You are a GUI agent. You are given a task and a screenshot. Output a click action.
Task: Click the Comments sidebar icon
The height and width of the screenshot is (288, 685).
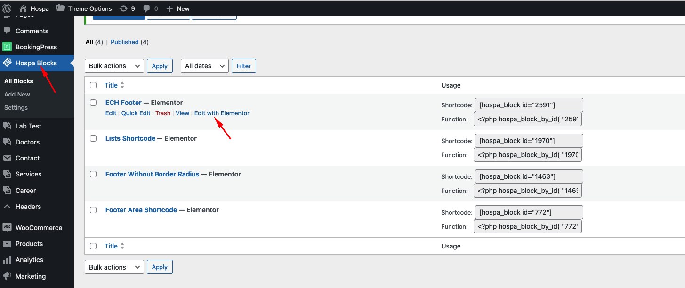click(x=7, y=31)
